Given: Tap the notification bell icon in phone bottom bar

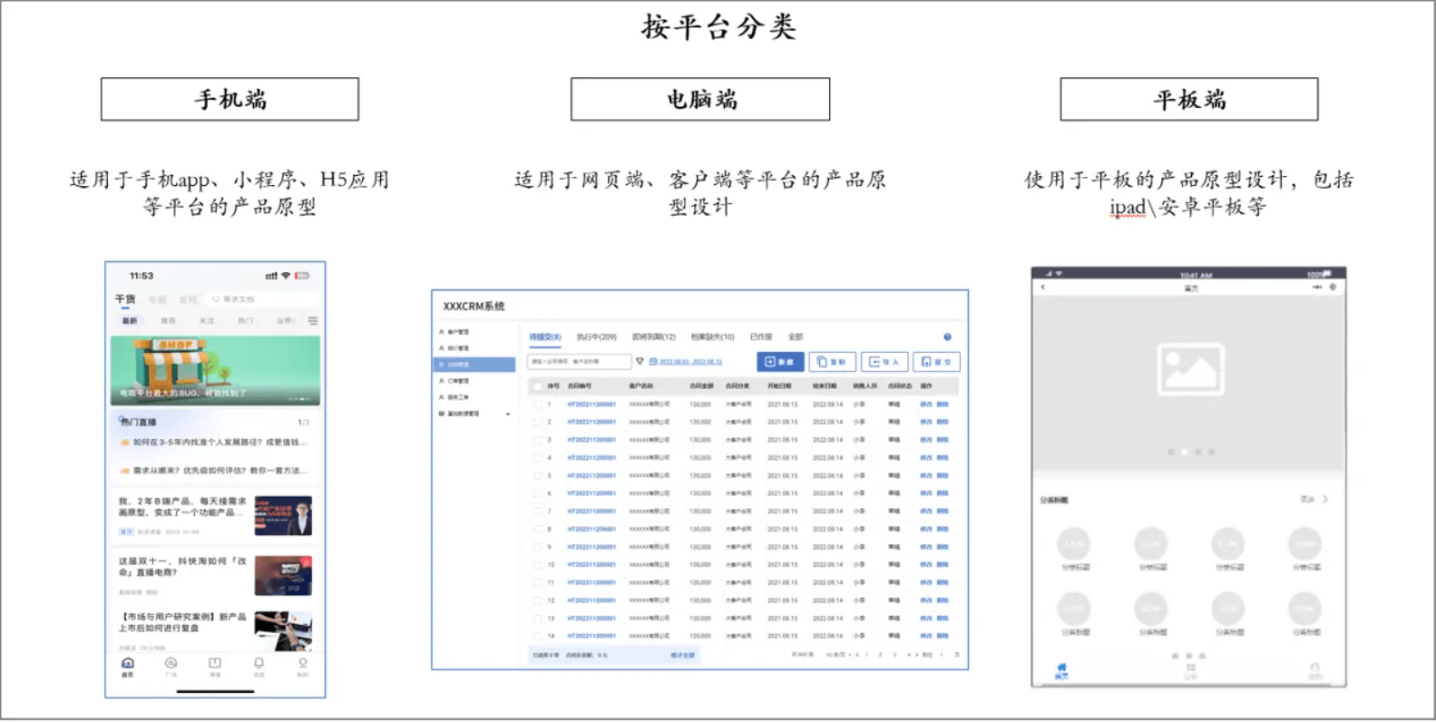Looking at the screenshot, I should coord(259,665).
